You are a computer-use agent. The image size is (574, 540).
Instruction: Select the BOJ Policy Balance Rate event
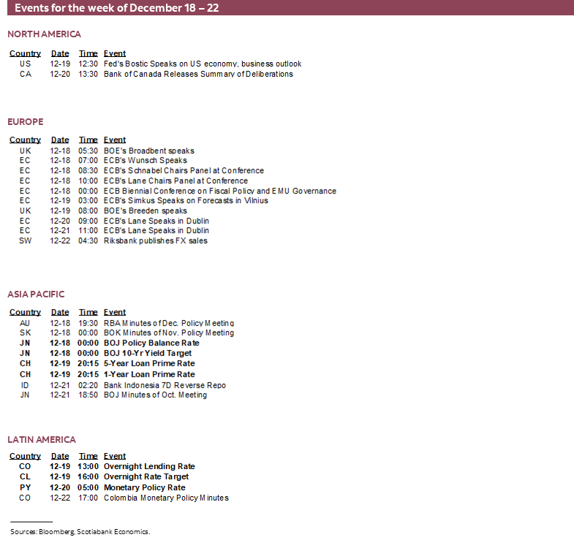[151, 343]
